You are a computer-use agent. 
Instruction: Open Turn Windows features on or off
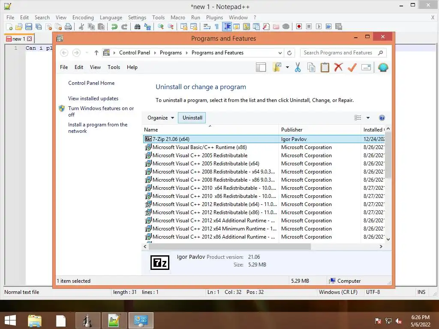coord(101,111)
